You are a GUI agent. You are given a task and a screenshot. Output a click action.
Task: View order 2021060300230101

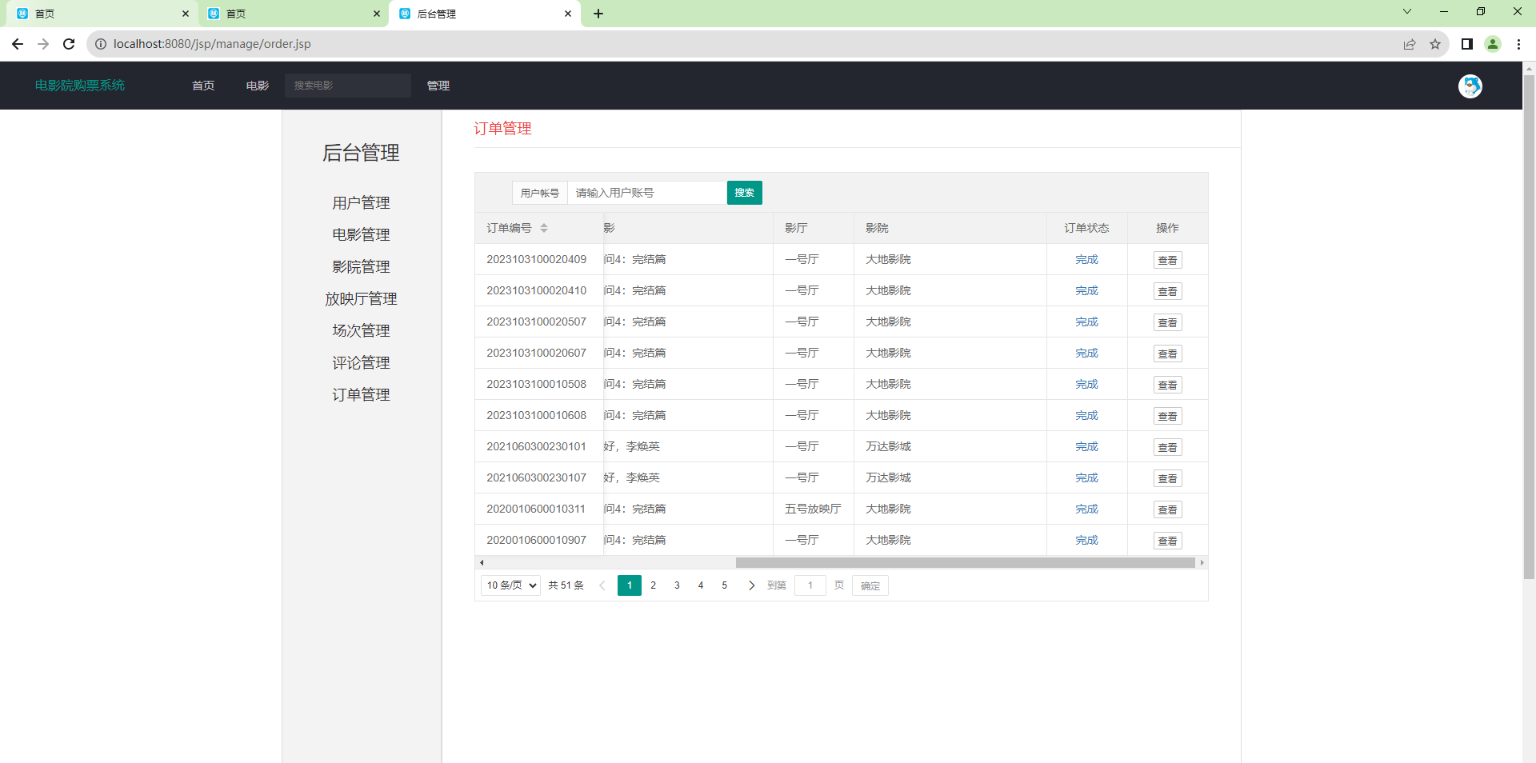[x=1168, y=447]
